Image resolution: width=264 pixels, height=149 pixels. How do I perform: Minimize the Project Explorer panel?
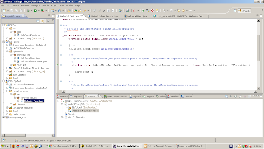pos(49,16)
